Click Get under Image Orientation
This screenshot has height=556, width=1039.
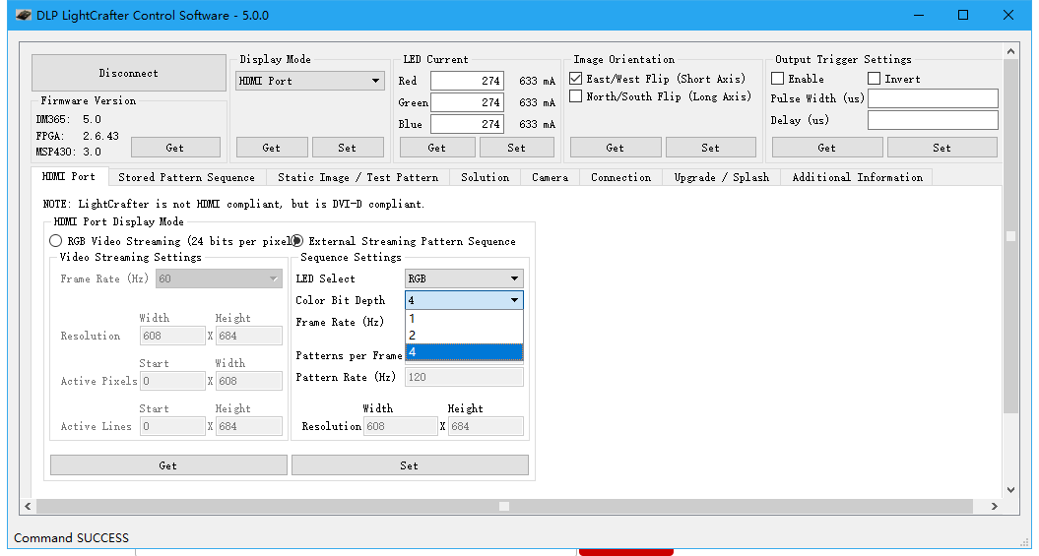(616, 148)
